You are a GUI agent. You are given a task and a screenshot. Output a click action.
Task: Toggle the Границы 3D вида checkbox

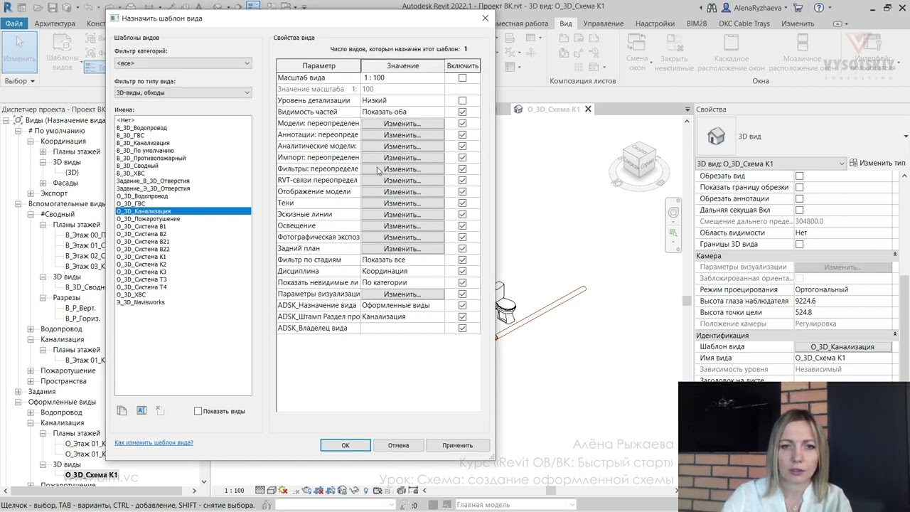point(799,244)
